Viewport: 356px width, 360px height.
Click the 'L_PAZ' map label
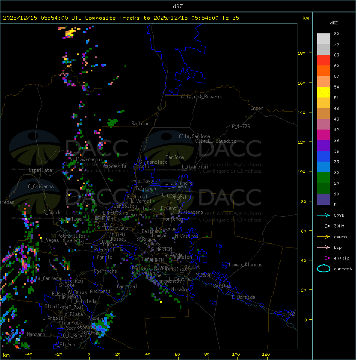tap(289, 315)
